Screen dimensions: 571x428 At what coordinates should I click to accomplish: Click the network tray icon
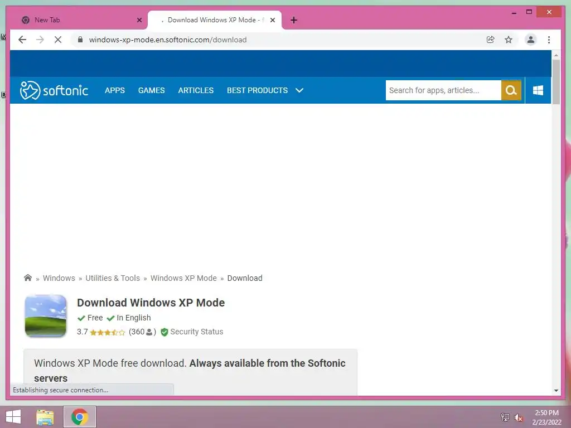(505, 417)
